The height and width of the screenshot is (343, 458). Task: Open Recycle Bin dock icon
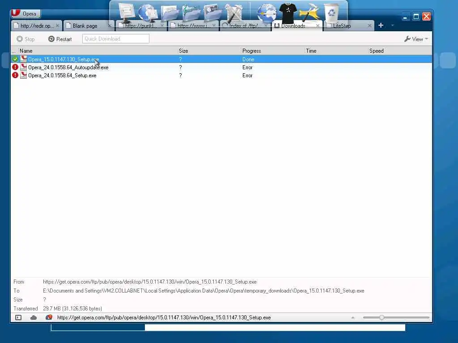click(332, 13)
